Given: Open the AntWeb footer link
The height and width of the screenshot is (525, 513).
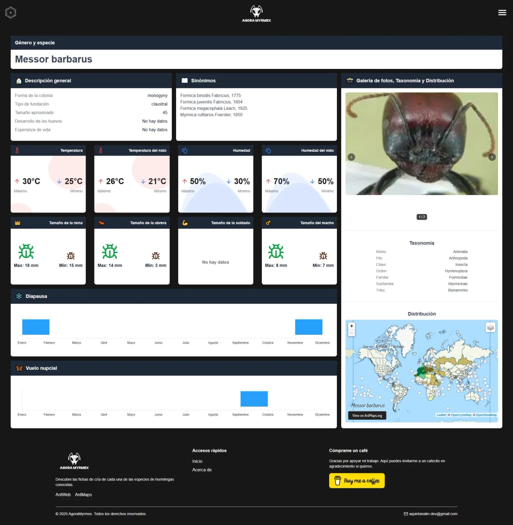Looking at the screenshot, I should (63, 495).
